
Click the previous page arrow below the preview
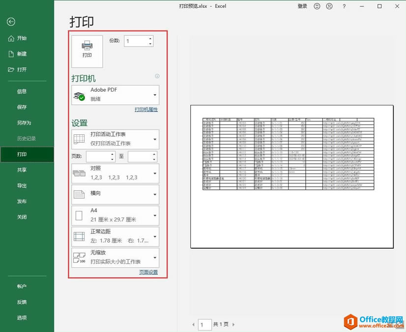[x=193, y=325]
